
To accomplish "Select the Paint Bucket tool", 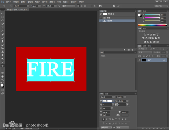I will (x=3, y=52).
